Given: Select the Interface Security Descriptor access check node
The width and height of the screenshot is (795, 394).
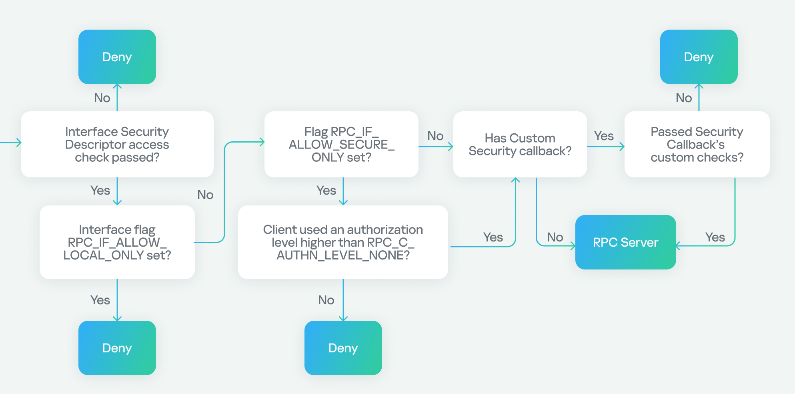Looking at the screenshot, I should tap(117, 144).
